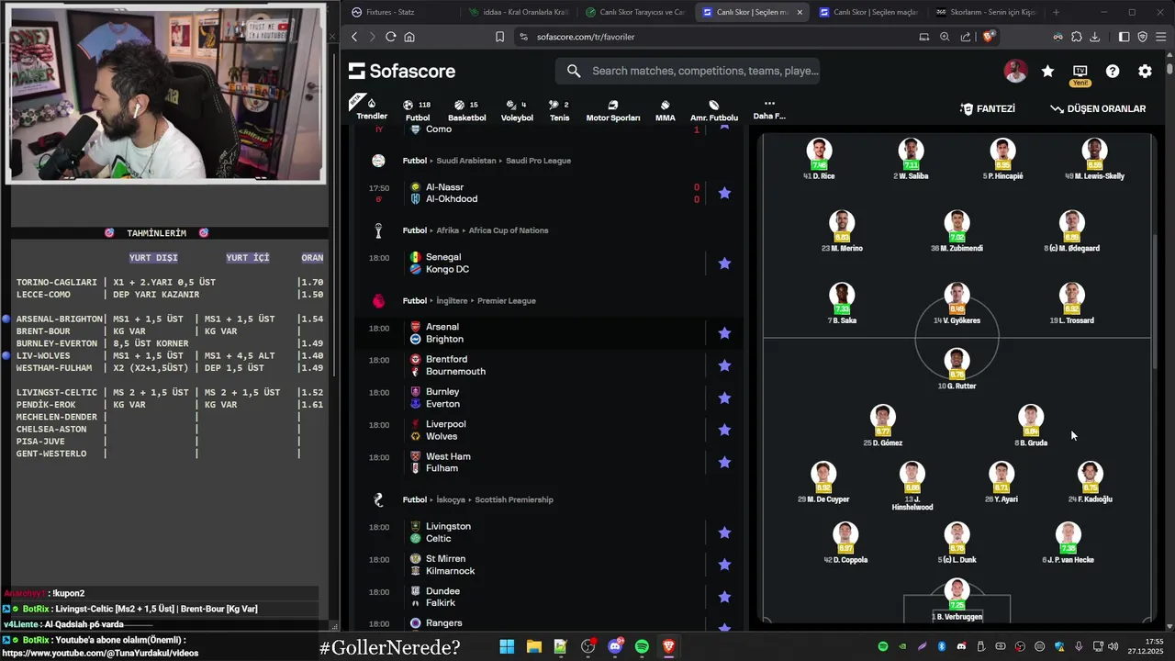
Task: Go to the browser home page
Action: click(409, 37)
